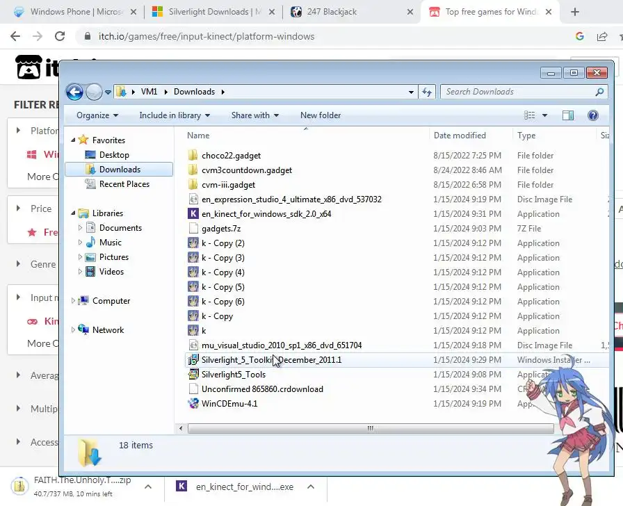Click the Explorer forward arrow button
The image size is (623, 506).
coord(94,92)
